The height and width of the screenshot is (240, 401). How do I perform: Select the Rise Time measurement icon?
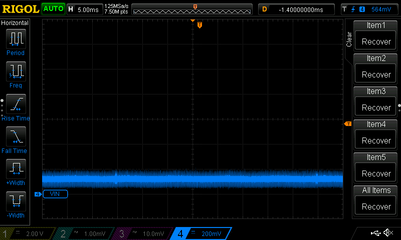[x=16, y=104]
